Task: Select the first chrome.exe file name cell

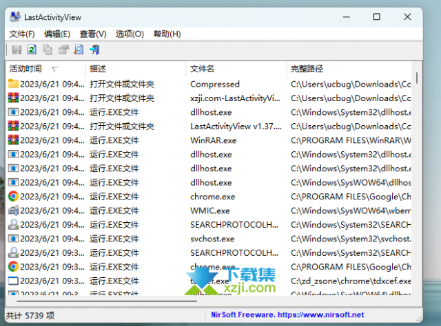Action: tap(213, 197)
